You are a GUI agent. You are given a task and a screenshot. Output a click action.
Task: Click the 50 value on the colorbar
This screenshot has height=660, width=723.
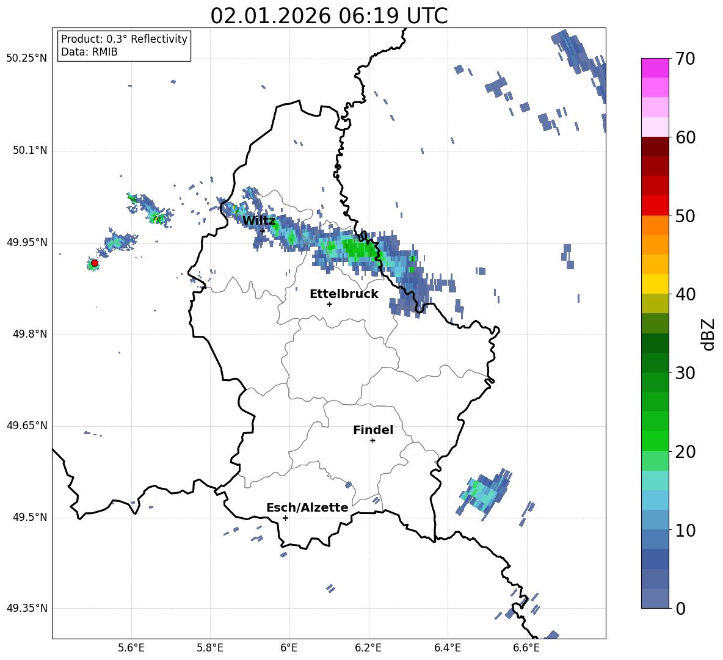[x=685, y=216]
